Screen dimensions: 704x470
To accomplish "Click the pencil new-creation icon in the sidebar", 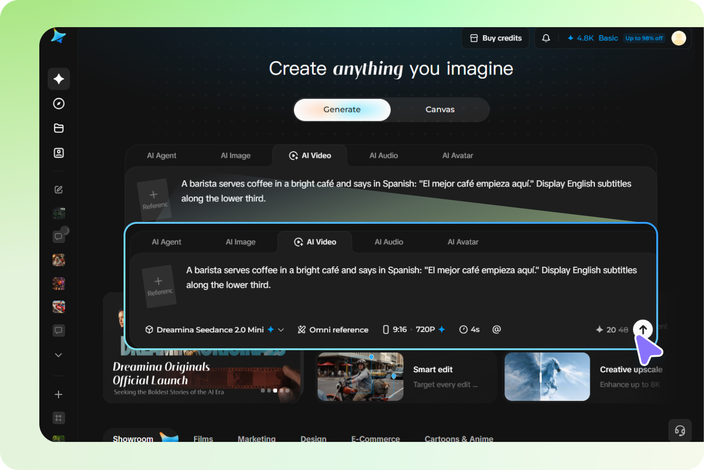I will (59, 190).
